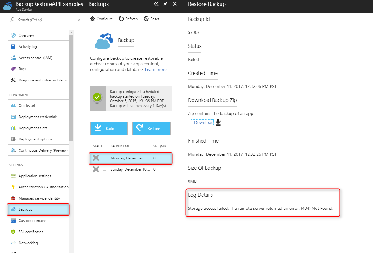
Task: Select the failed Sunday, December 10 backup row
Action: (130, 169)
